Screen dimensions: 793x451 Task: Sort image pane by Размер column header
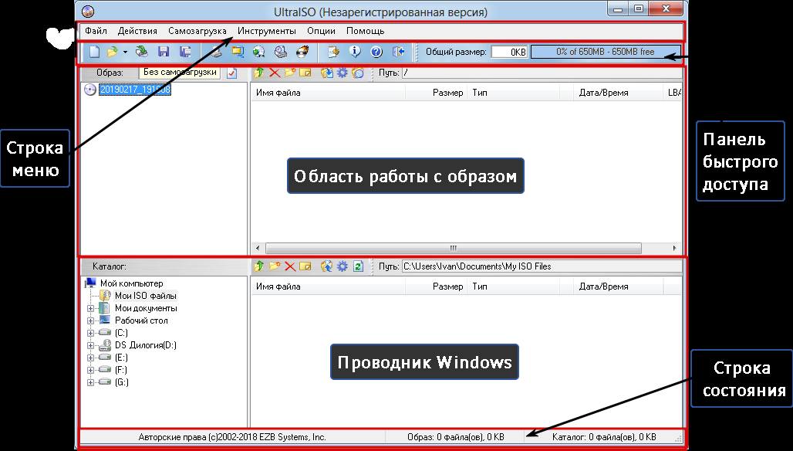437,93
